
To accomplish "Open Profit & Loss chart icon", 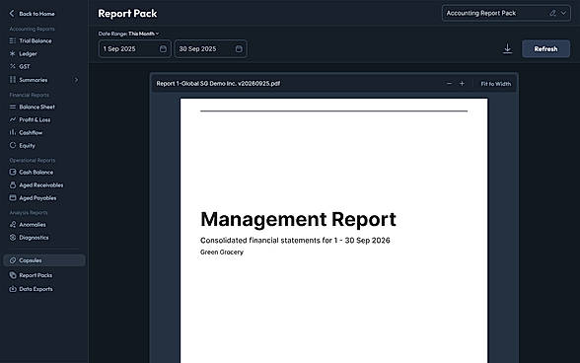I will pyautogui.click(x=13, y=119).
